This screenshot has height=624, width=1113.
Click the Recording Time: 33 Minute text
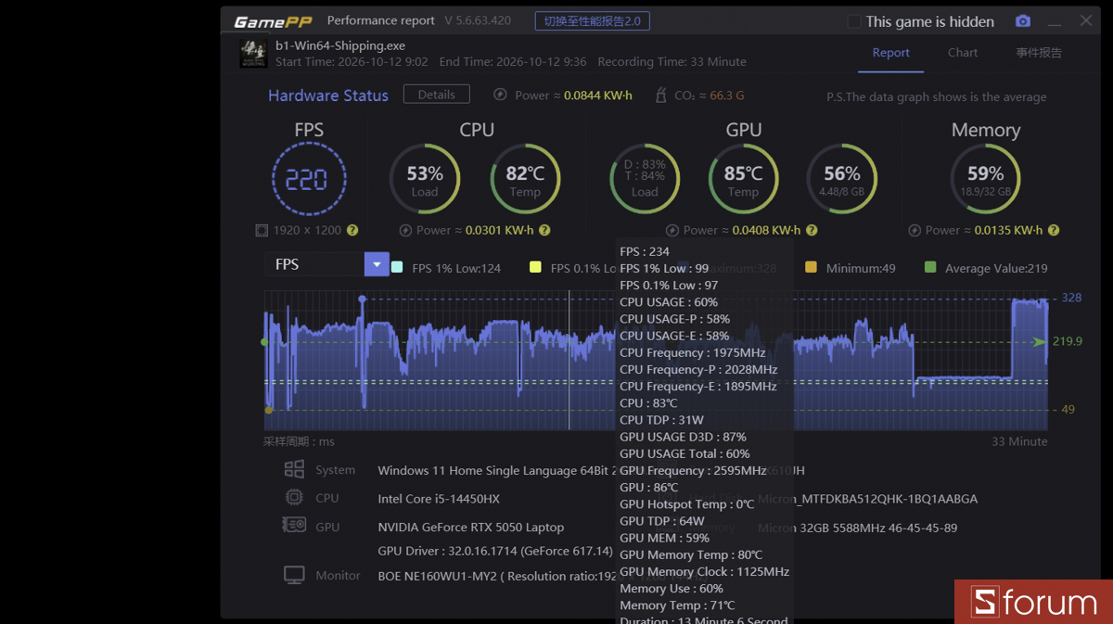click(672, 61)
